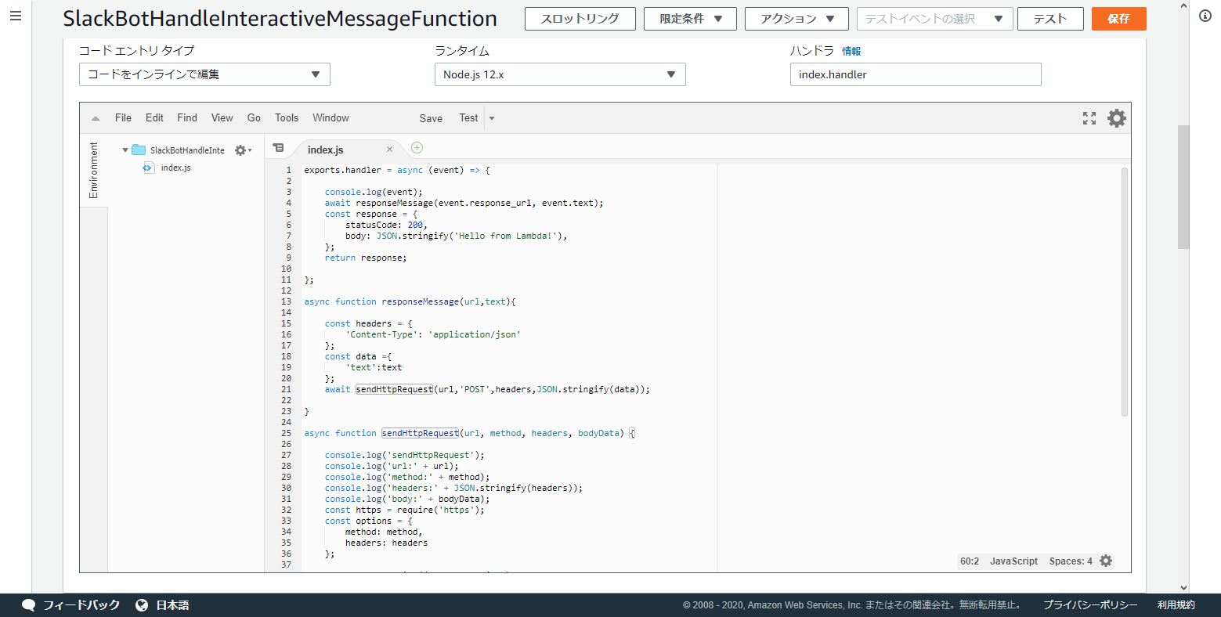Click the page vertical scrollbar
This screenshot has height=617, width=1221.
point(1183,186)
